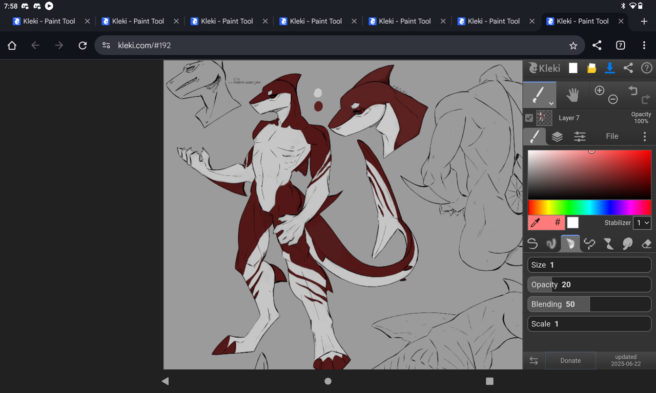Zoom out with the minus magnifier
This screenshot has width=656, height=393.
(613, 99)
